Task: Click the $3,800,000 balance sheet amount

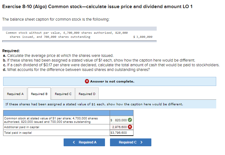Action: pos(143,37)
